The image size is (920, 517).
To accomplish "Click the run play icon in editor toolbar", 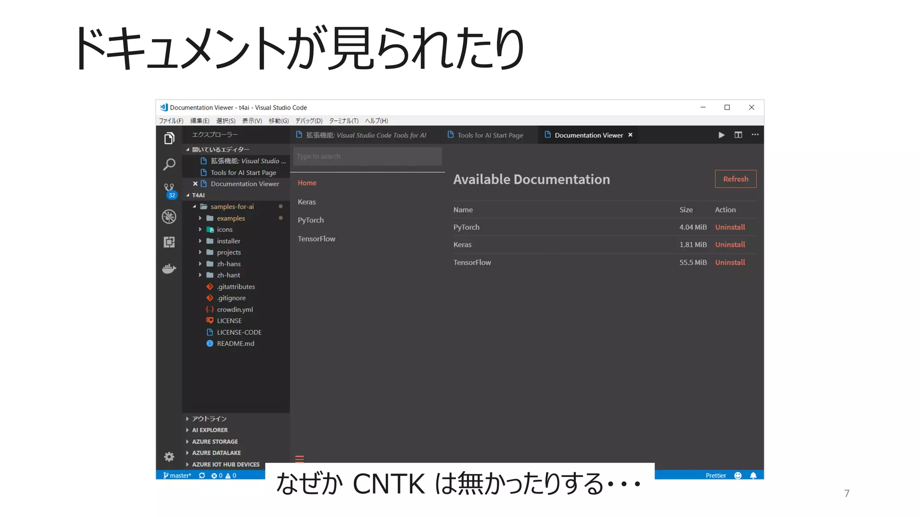I will pos(721,135).
